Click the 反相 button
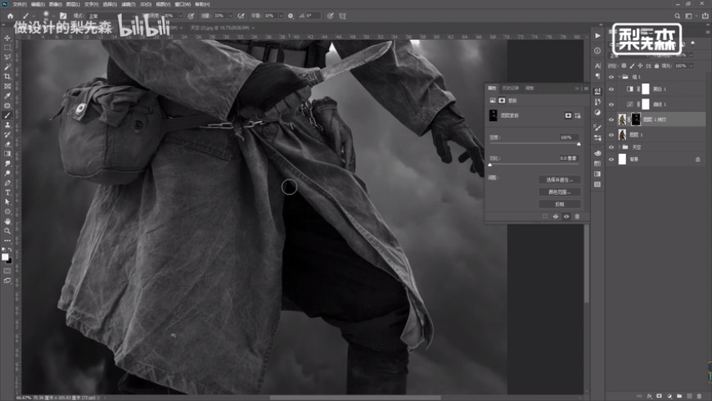Viewport: 712px width, 401px height. point(560,205)
